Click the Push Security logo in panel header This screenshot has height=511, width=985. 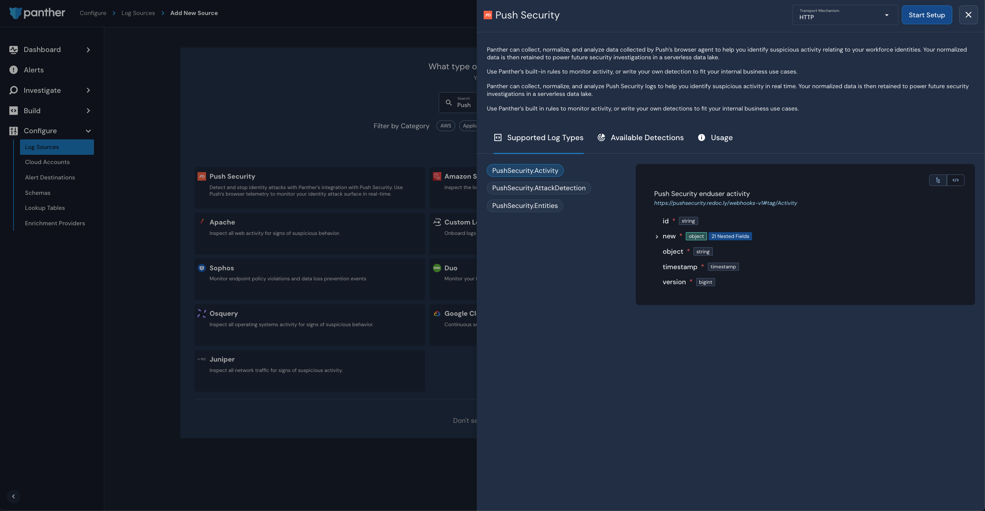pos(488,15)
